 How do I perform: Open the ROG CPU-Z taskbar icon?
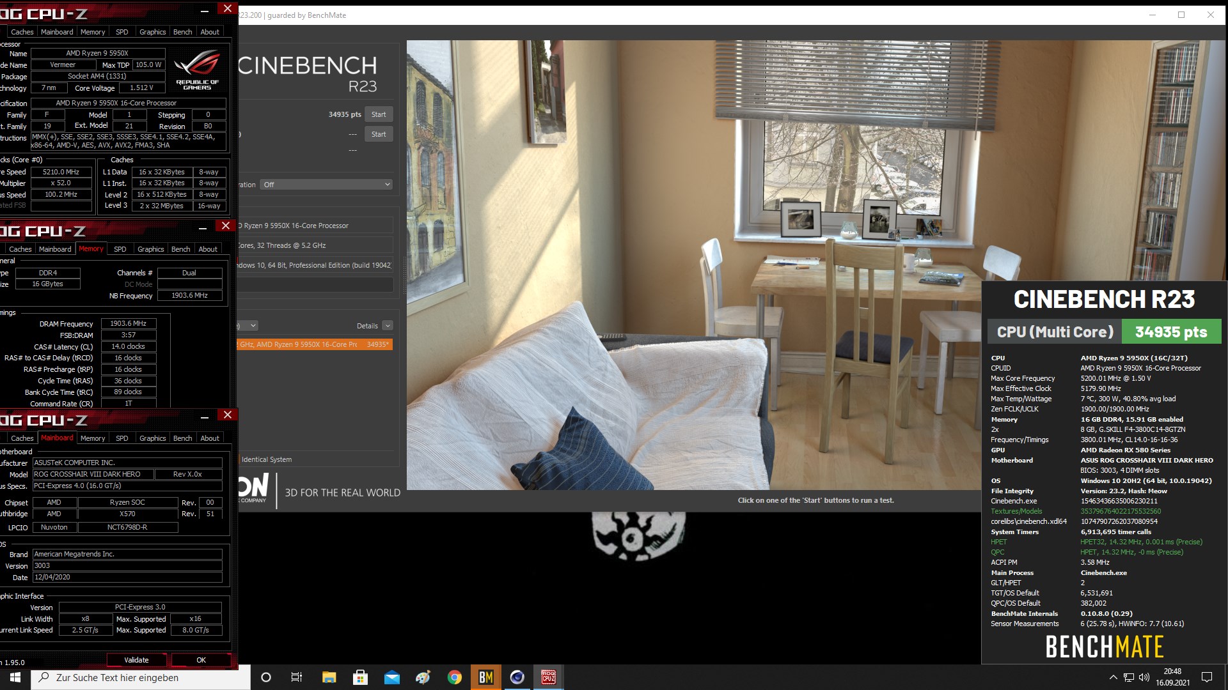click(x=548, y=677)
